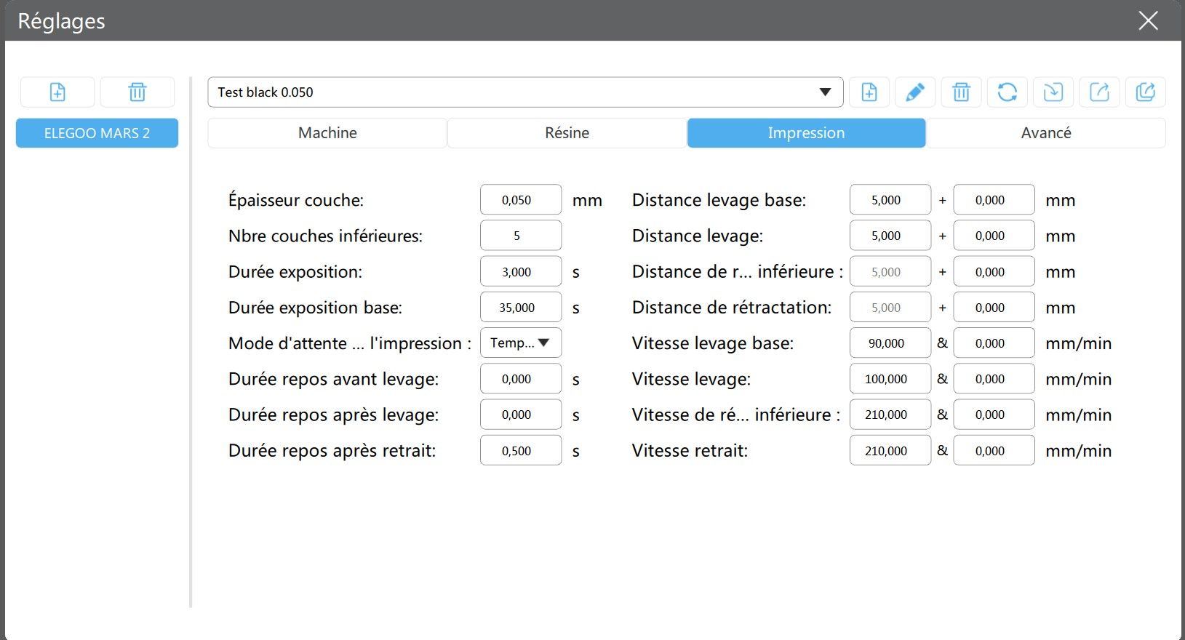
Task: Create new profile icon beside profile dropdown
Action: [869, 92]
